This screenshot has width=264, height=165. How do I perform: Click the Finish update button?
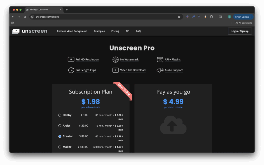(242, 17)
